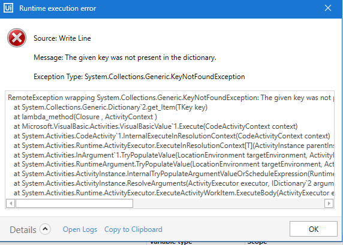343x245 pixels.
Task: Click the Exception Type KeyNotFoundException text
Action: pyautogui.click(x=139, y=77)
